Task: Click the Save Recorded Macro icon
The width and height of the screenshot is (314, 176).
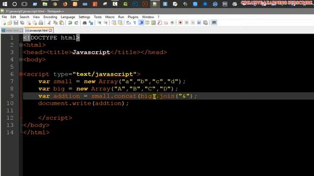Action: [x=205, y=23]
